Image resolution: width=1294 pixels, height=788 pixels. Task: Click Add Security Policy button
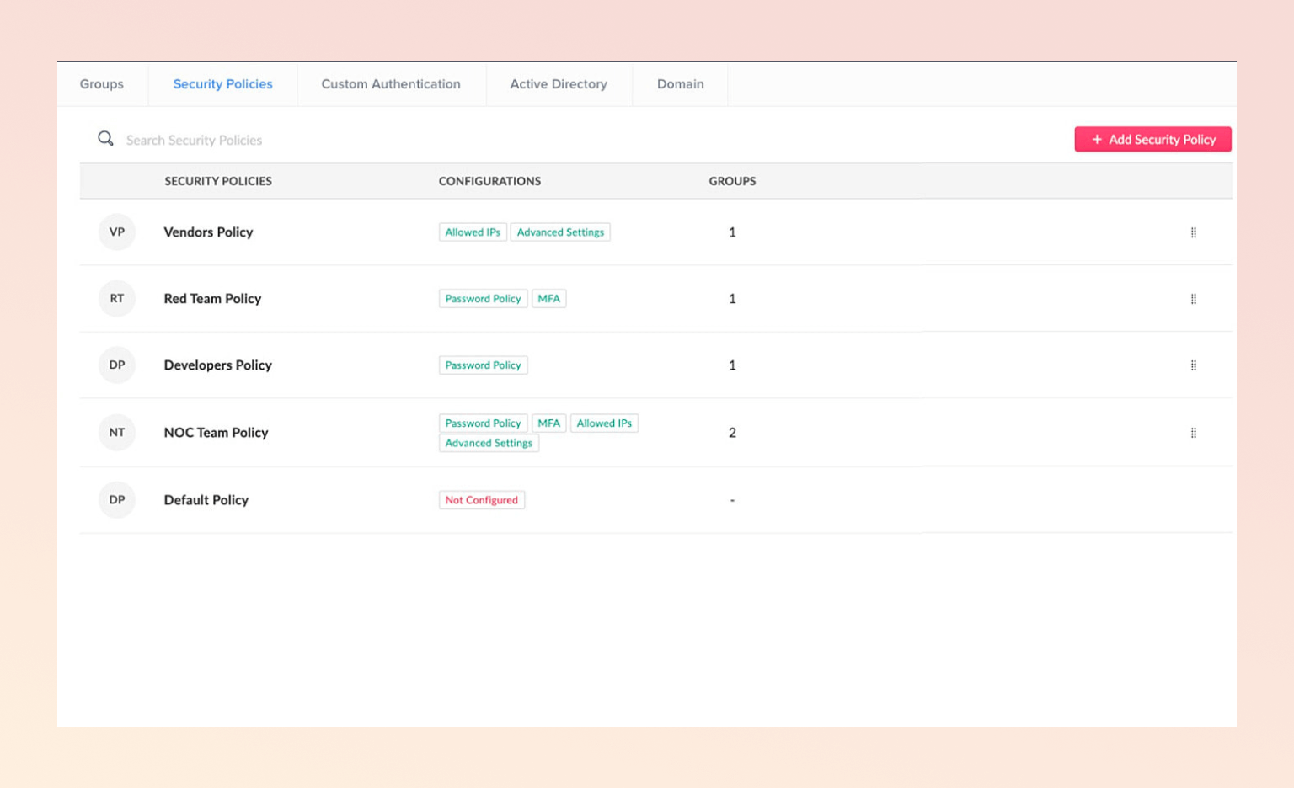click(1152, 140)
